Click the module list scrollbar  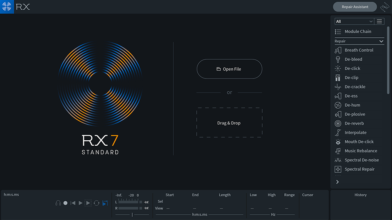tap(388, 60)
